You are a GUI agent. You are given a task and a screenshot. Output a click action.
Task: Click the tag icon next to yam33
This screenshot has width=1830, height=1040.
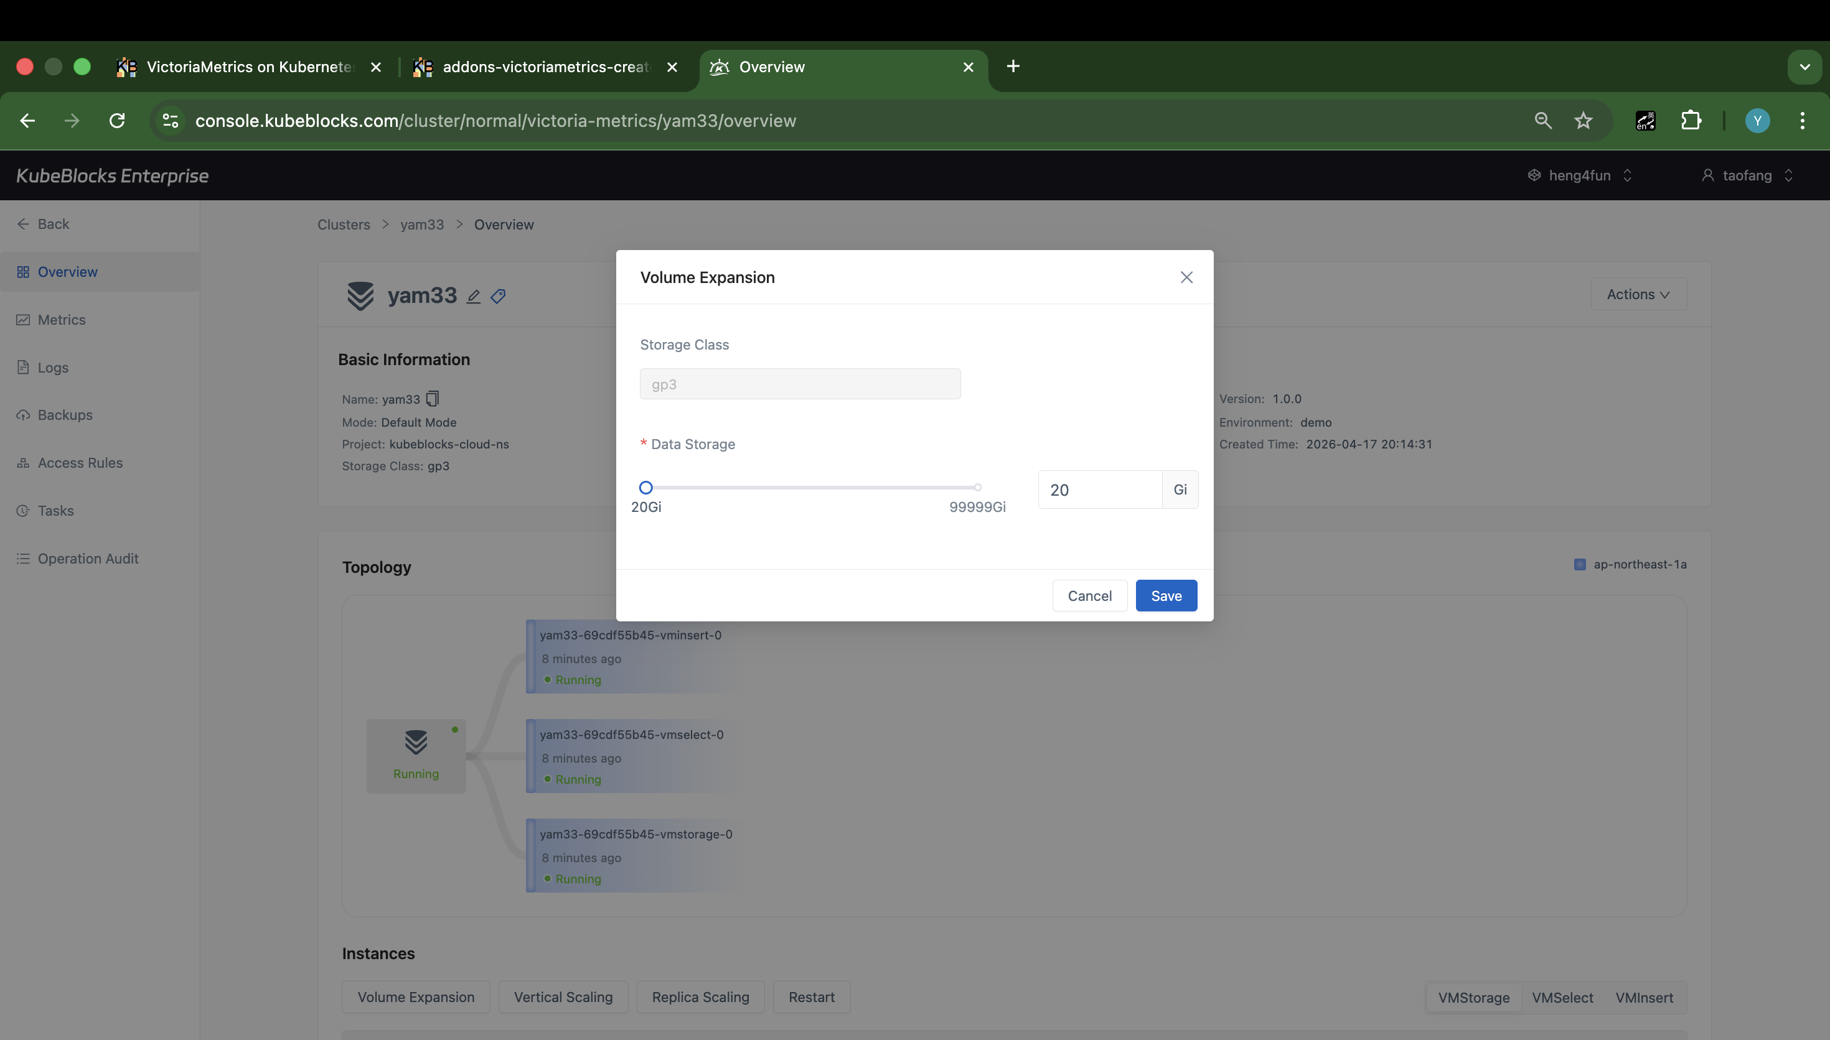point(498,297)
